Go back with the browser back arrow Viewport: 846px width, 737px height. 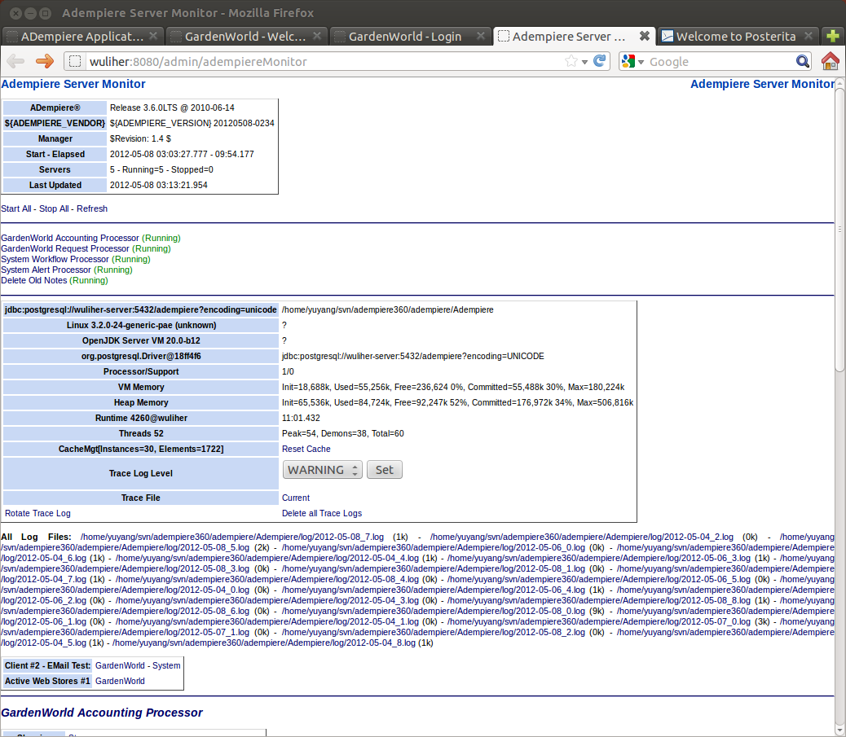[15, 61]
